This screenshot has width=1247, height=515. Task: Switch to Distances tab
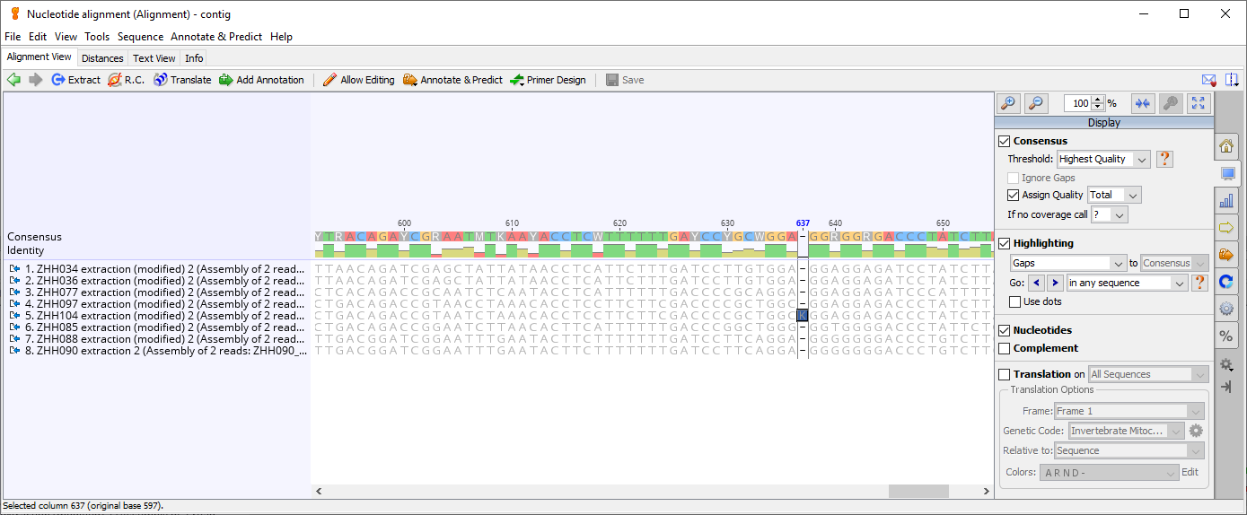tap(102, 58)
